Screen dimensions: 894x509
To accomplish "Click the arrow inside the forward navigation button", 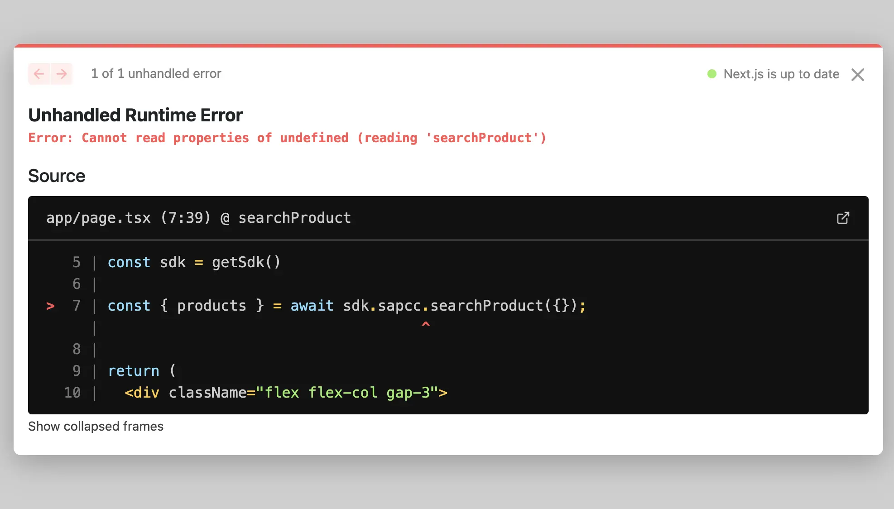I will tap(62, 74).
